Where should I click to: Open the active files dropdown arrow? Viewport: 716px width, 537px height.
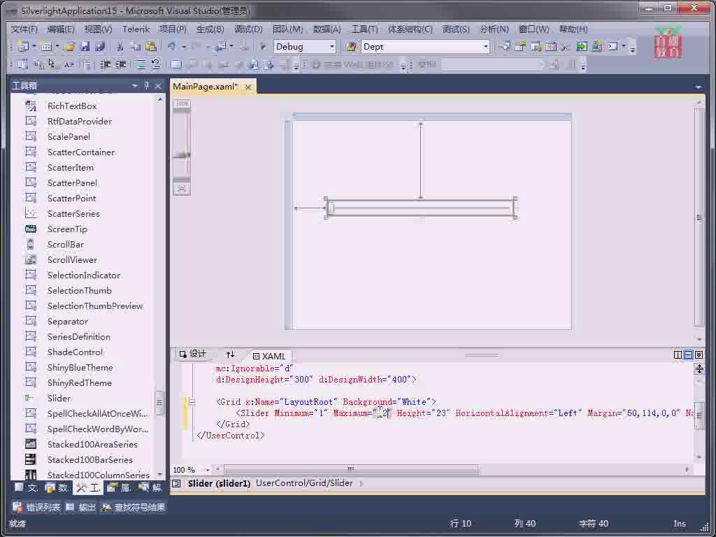coord(698,86)
